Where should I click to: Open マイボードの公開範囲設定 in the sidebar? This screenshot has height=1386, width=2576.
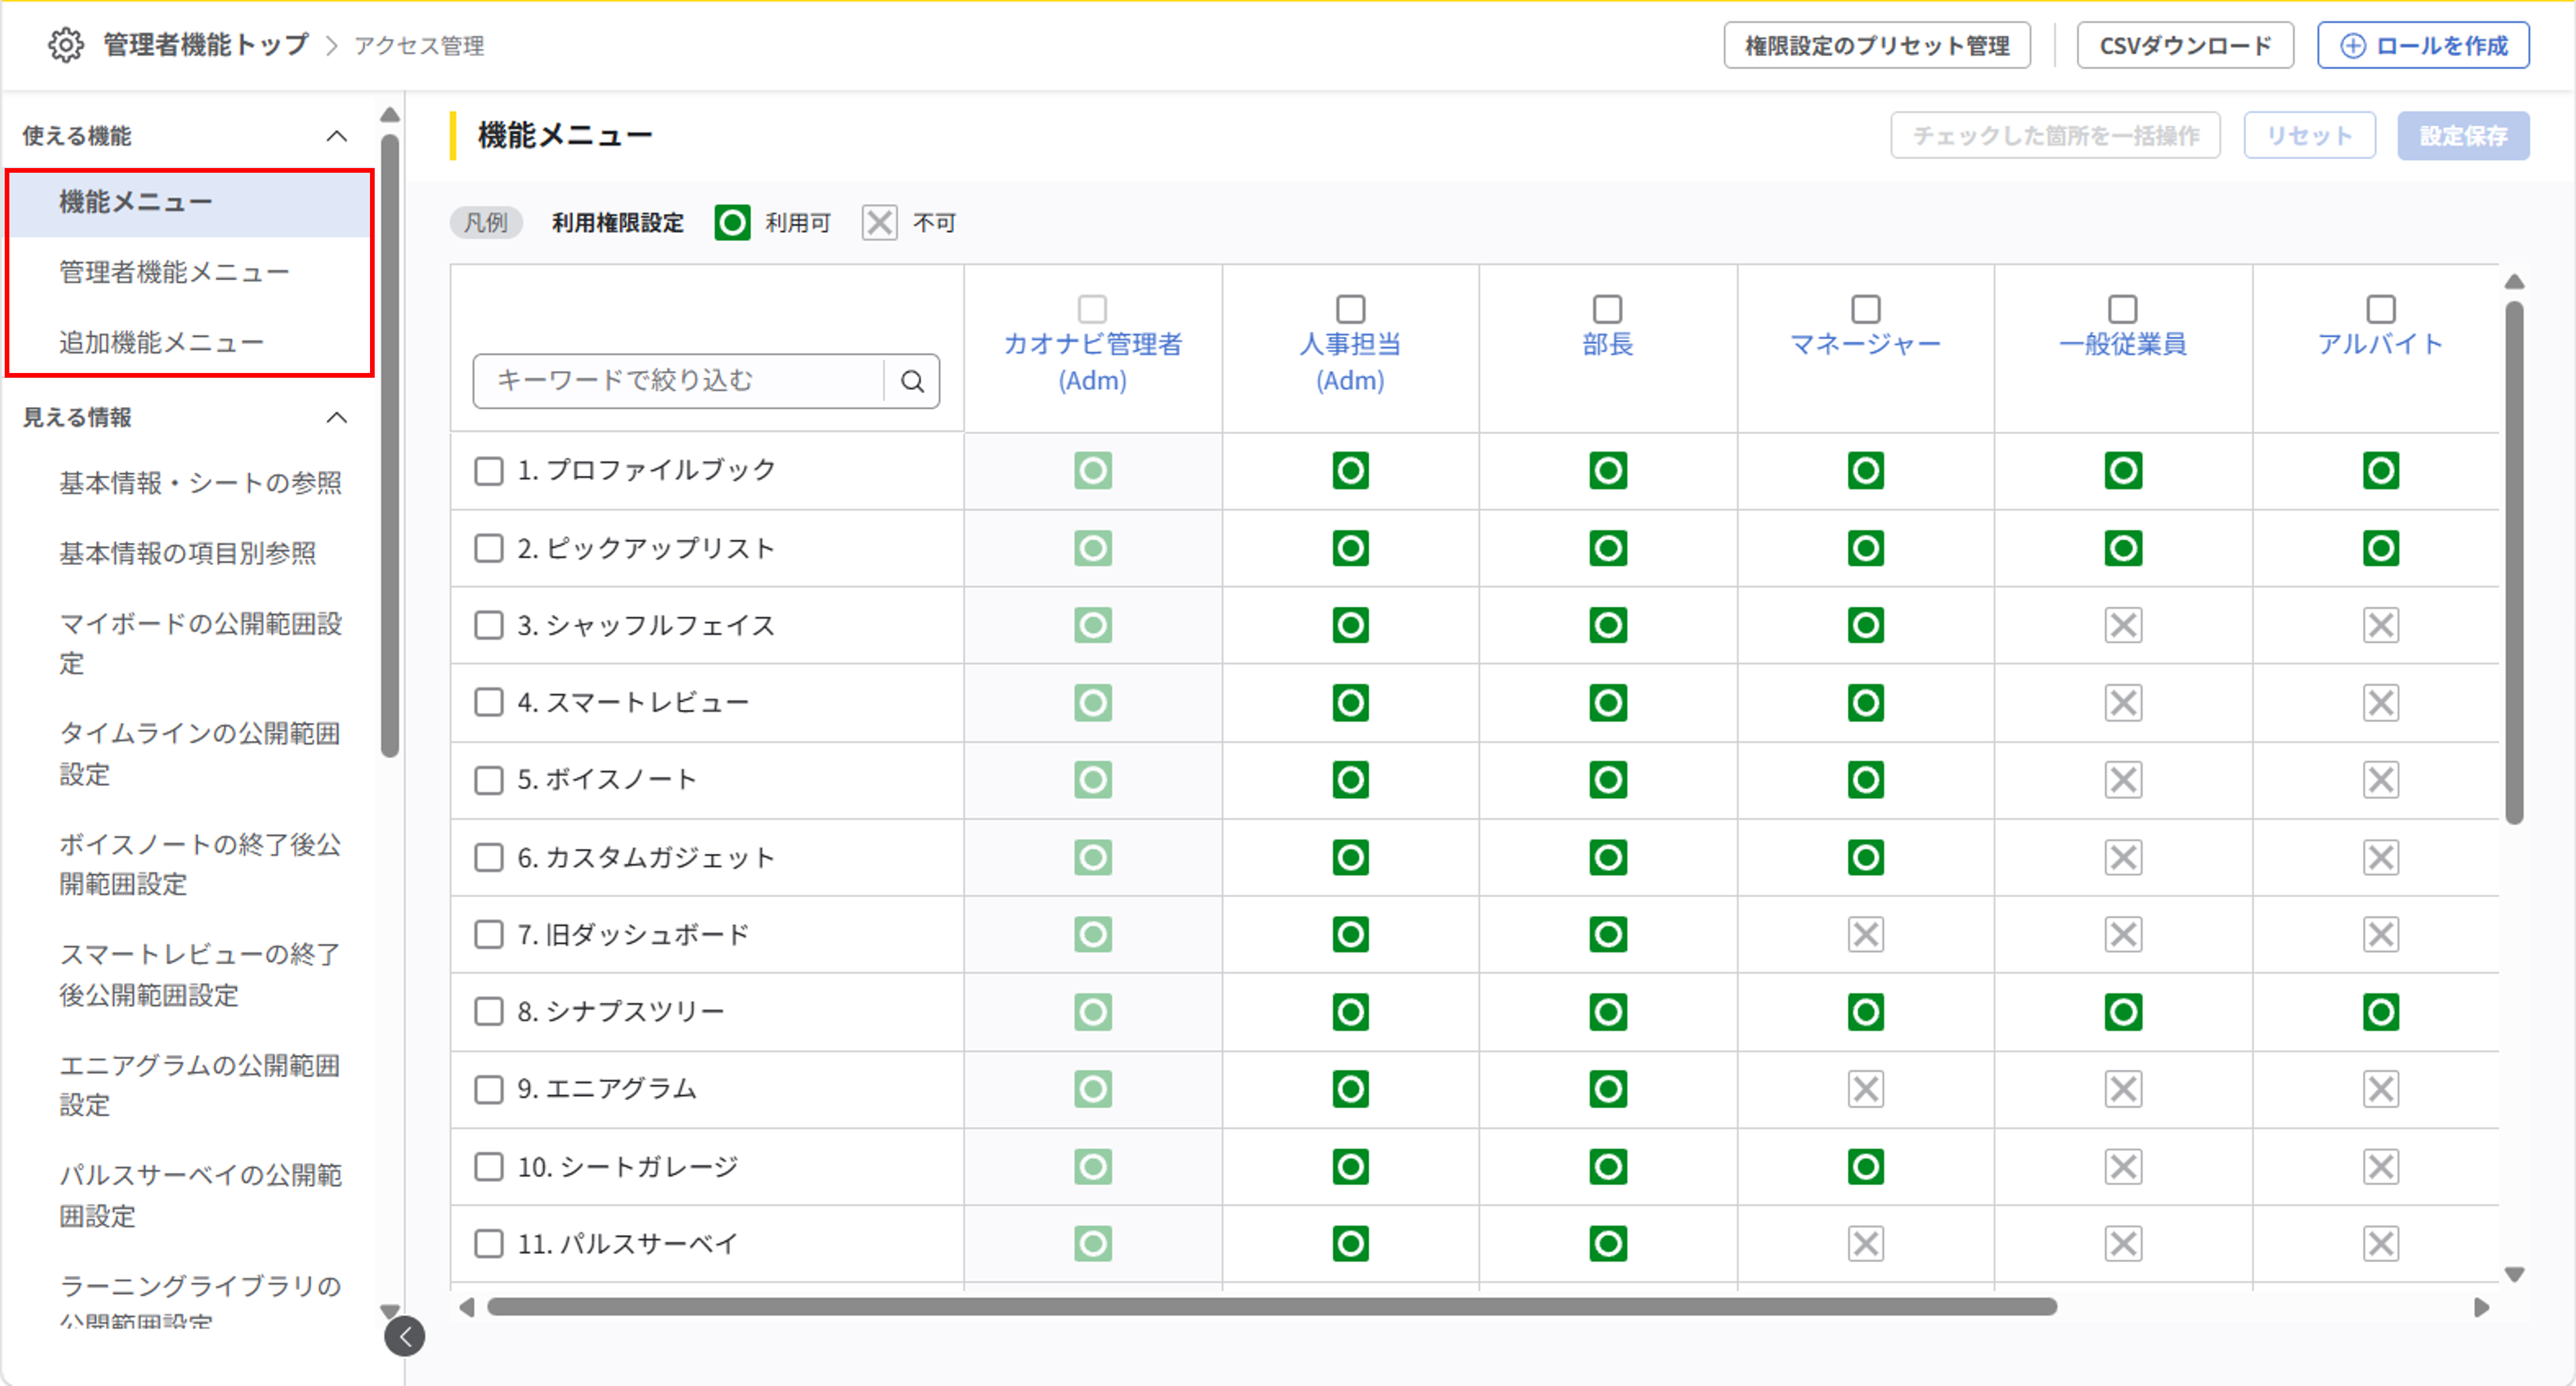click(x=200, y=643)
